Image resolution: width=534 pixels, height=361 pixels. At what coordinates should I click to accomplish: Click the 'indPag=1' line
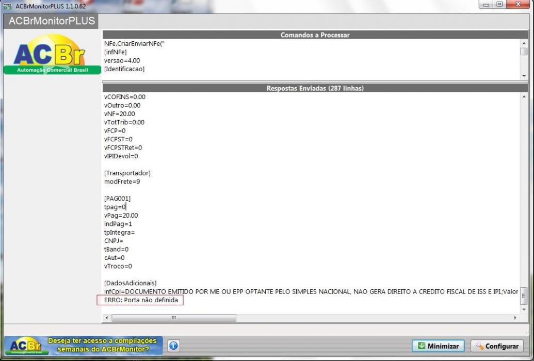pos(118,224)
